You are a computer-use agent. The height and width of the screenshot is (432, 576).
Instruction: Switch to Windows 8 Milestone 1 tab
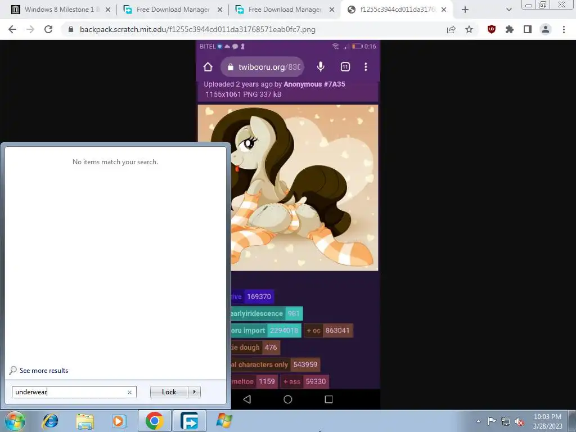click(x=60, y=10)
